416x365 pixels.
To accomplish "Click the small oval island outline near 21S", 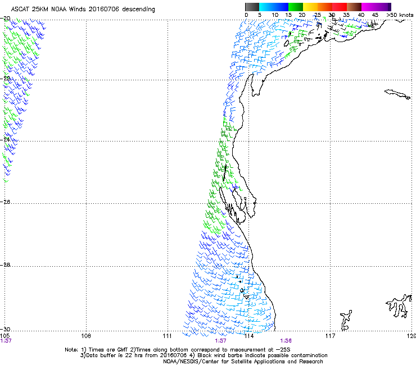I will click(x=286, y=43).
